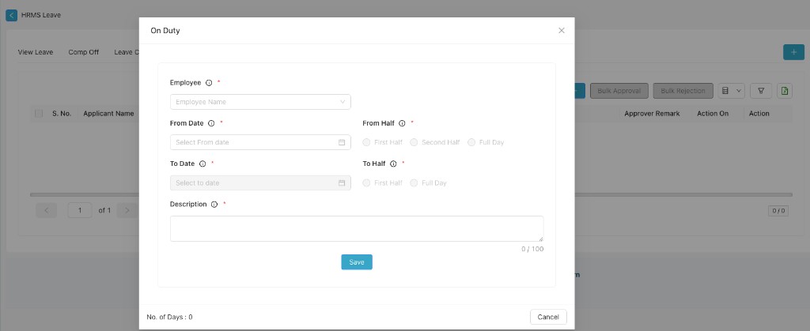Click the horizontal table scrollbar
This screenshot has height=331, width=810.
tap(411, 194)
